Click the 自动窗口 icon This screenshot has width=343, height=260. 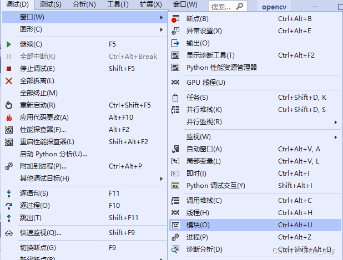[175, 149]
